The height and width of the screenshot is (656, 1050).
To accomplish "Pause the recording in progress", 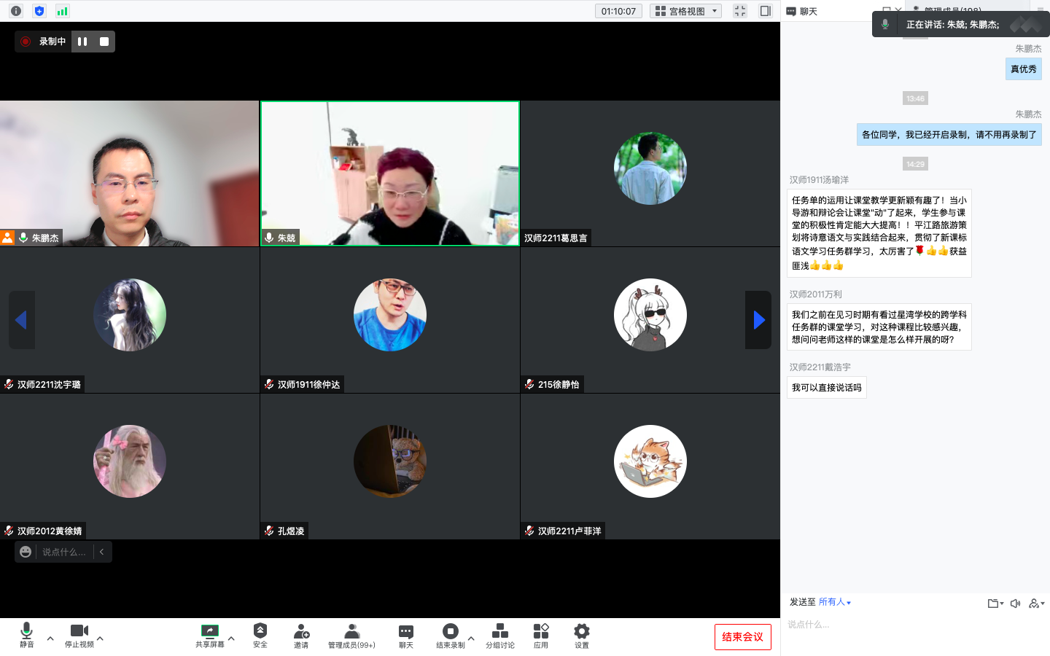I will point(82,42).
